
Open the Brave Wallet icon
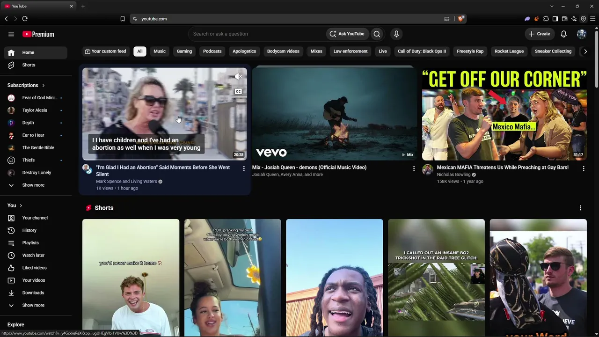(x=564, y=19)
